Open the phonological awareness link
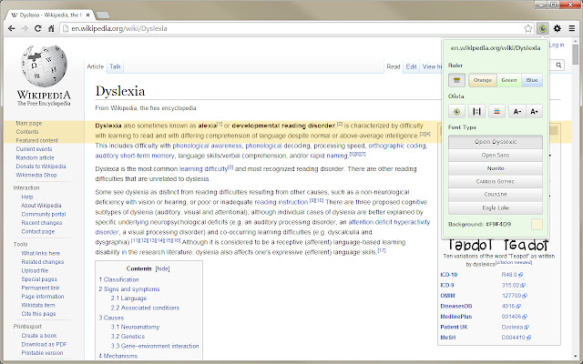583x364 pixels. pyautogui.click(x=207, y=146)
